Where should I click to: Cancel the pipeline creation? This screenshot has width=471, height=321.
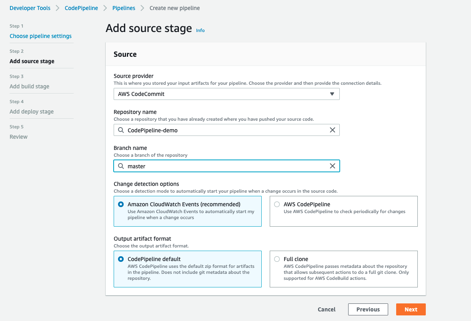(x=327, y=309)
